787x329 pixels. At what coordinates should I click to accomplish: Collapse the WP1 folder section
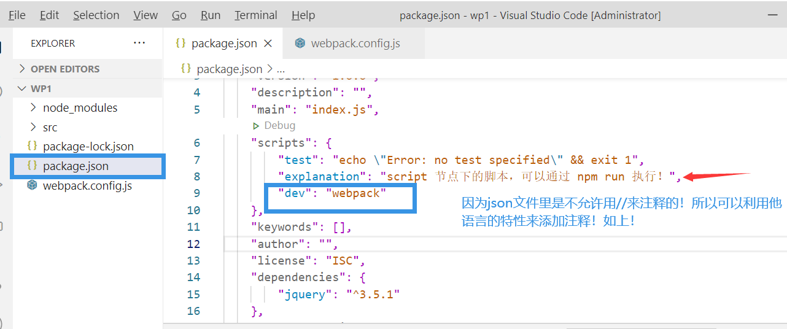coord(88,88)
